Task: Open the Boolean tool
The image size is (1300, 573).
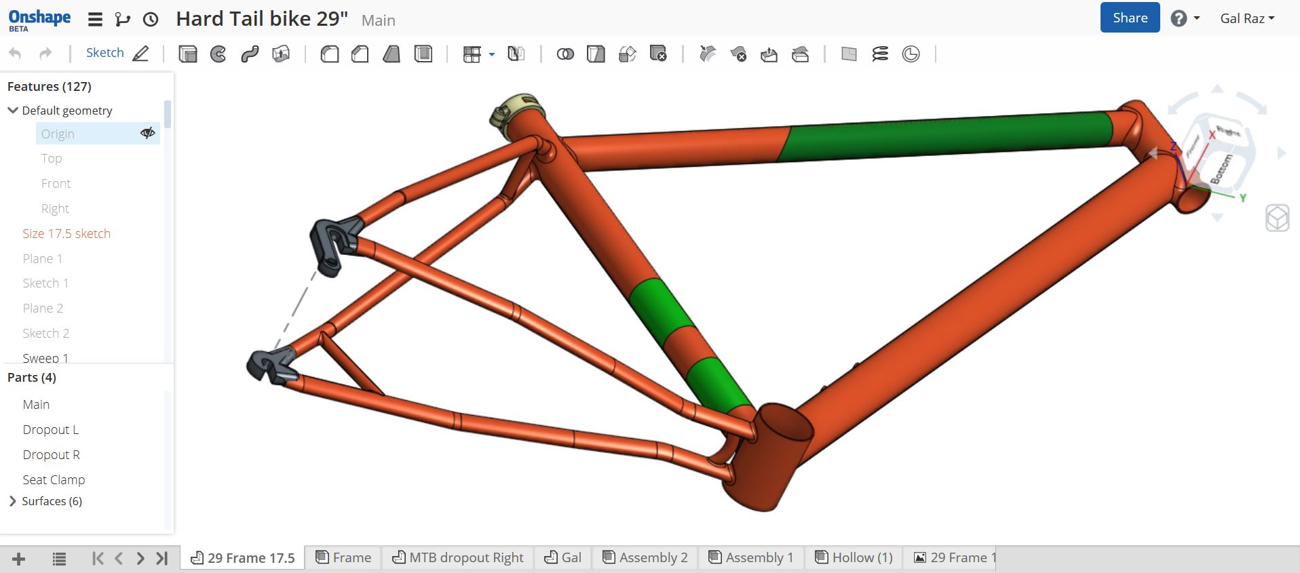Action: (x=565, y=54)
